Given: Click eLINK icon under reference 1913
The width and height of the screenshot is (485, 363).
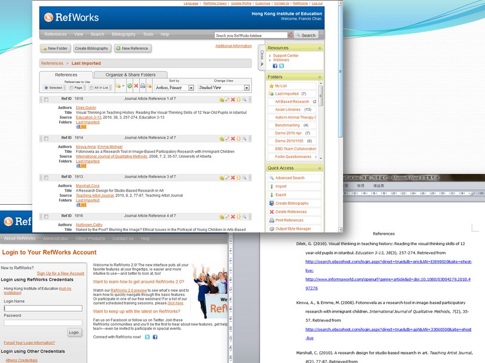Looking at the screenshot, I should (x=81, y=205).
